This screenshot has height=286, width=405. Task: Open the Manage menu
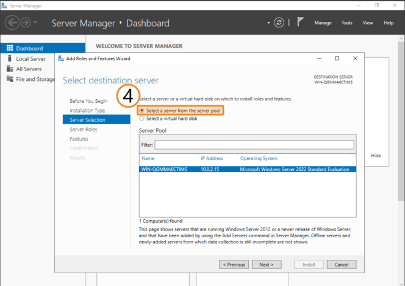323,23
